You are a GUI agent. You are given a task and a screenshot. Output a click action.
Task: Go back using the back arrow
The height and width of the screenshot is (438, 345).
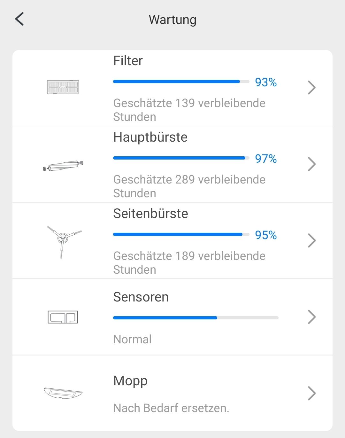[19, 19]
